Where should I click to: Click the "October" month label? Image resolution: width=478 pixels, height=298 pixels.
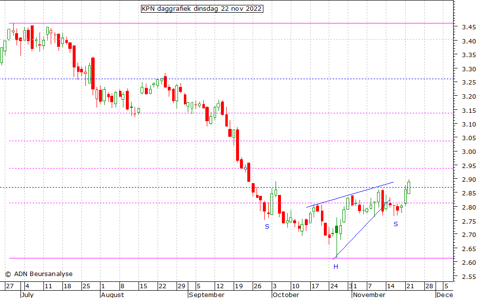(286, 295)
